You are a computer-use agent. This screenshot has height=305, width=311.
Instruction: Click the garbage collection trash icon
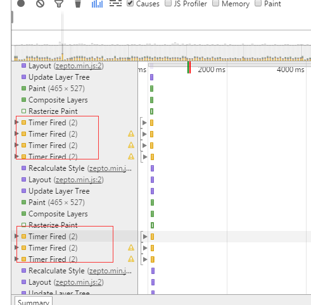point(78,4)
